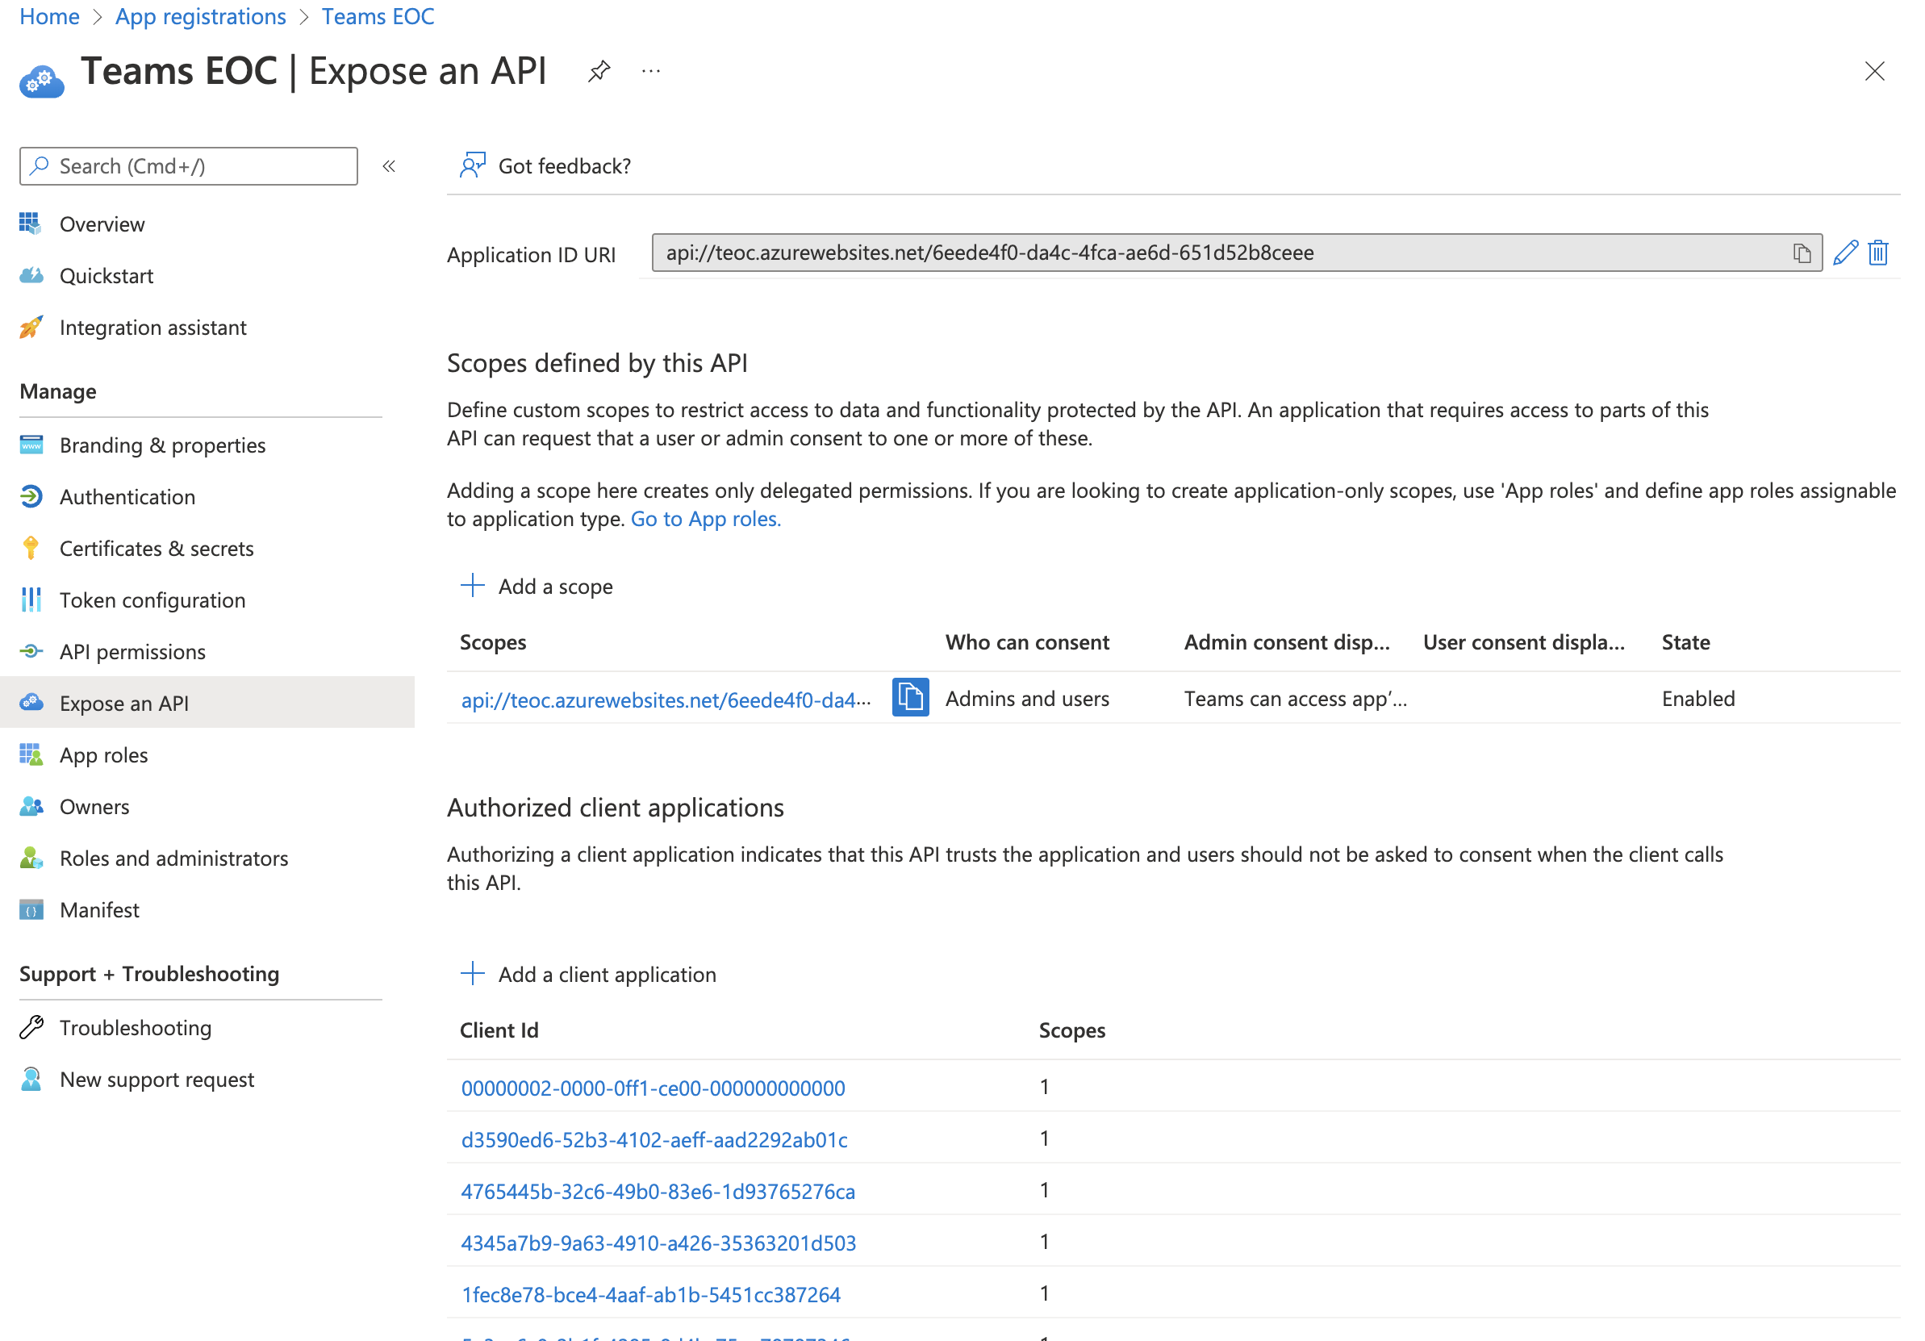Go to Home breadcrumb
This screenshot has width=1925, height=1341.
(49, 17)
